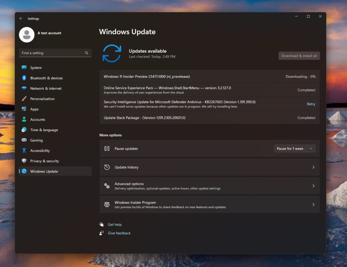The height and width of the screenshot is (267, 347).
Task: Click Give feedback
Action: [119, 233]
